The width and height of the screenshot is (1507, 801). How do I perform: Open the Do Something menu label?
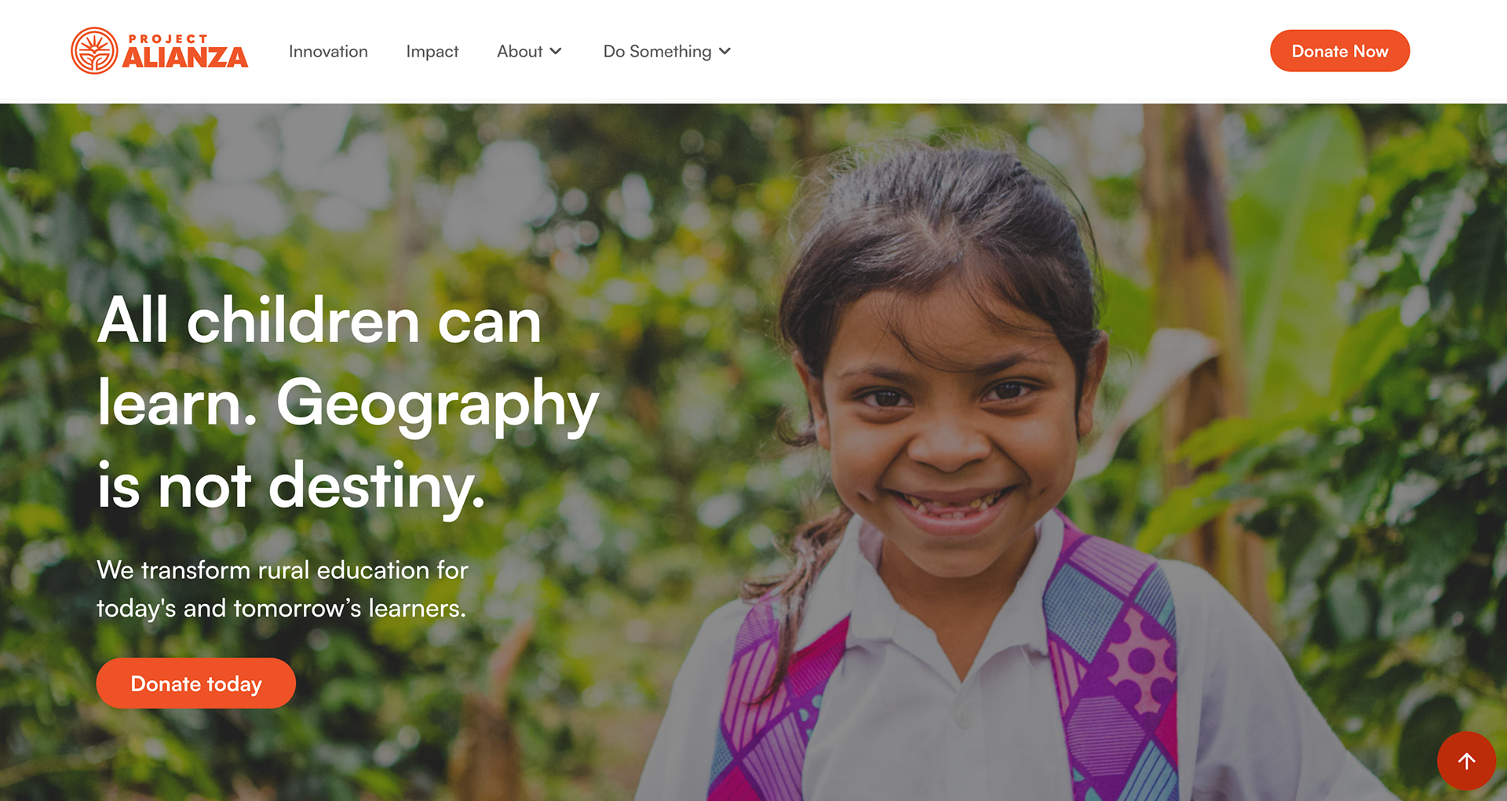(x=658, y=52)
